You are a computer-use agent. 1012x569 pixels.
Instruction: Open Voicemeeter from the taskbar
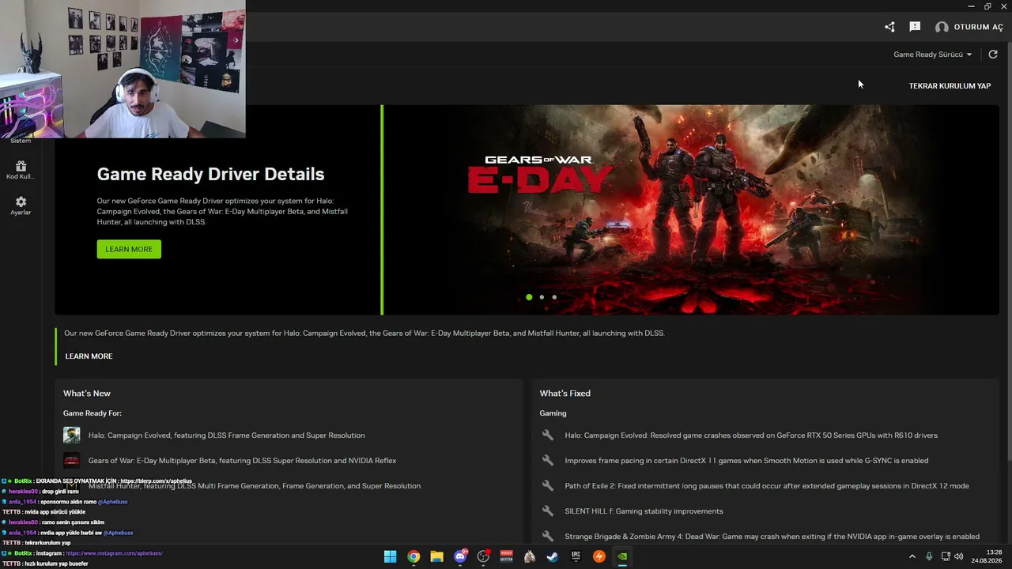507,556
